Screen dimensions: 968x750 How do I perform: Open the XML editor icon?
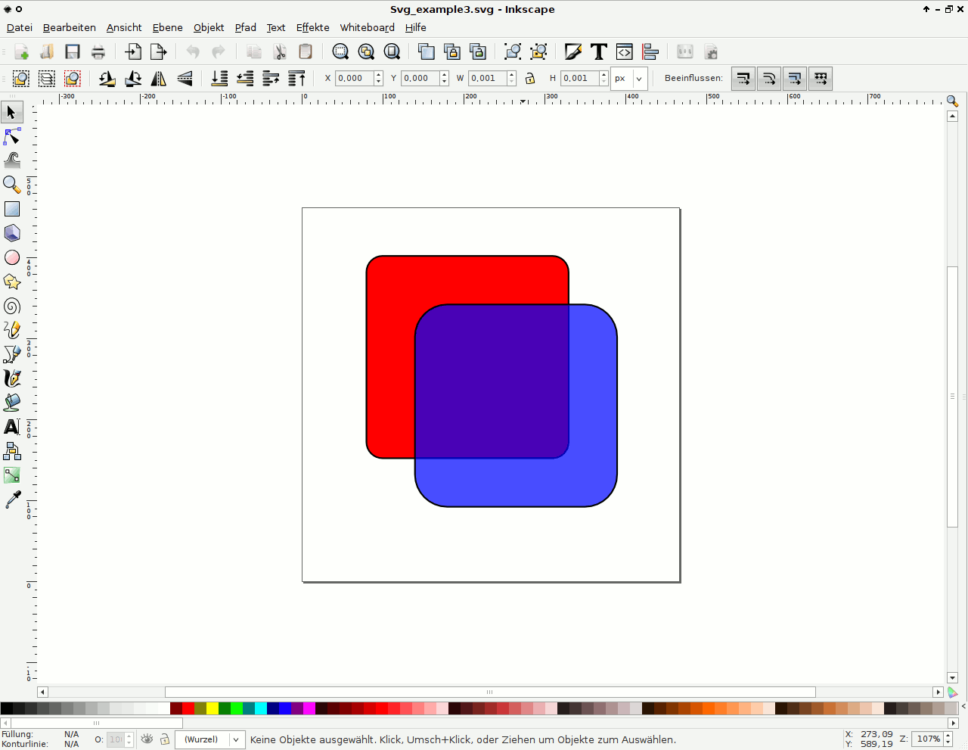pyautogui.click(x=625, y=51)
